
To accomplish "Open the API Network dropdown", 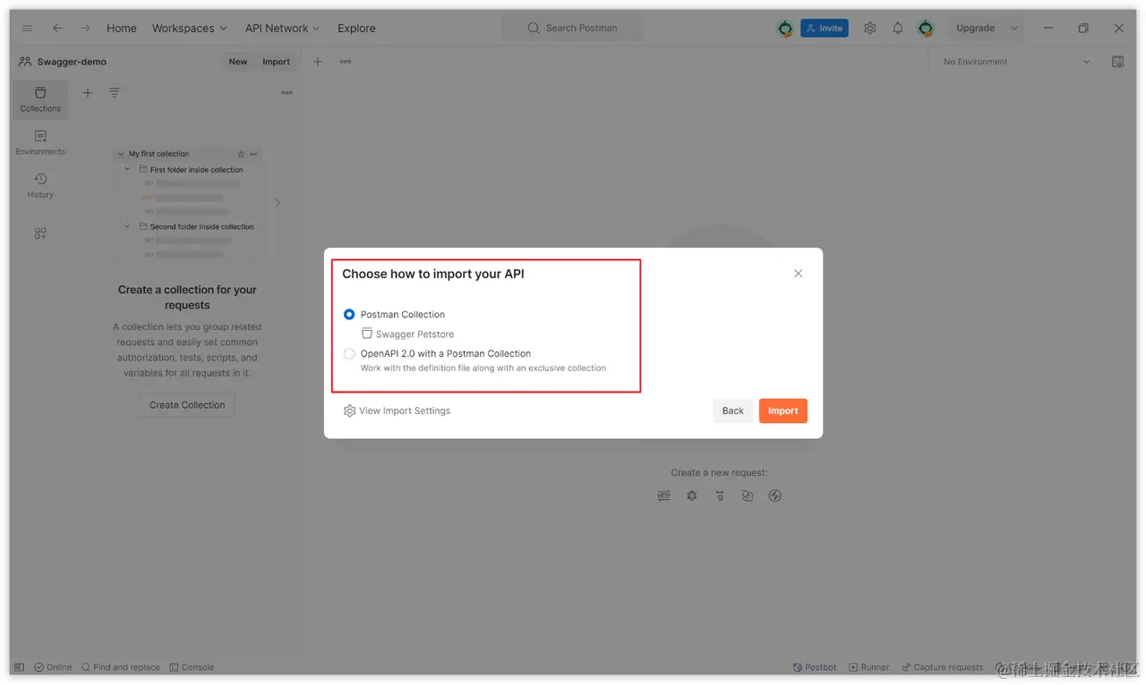I will [282, 29].
